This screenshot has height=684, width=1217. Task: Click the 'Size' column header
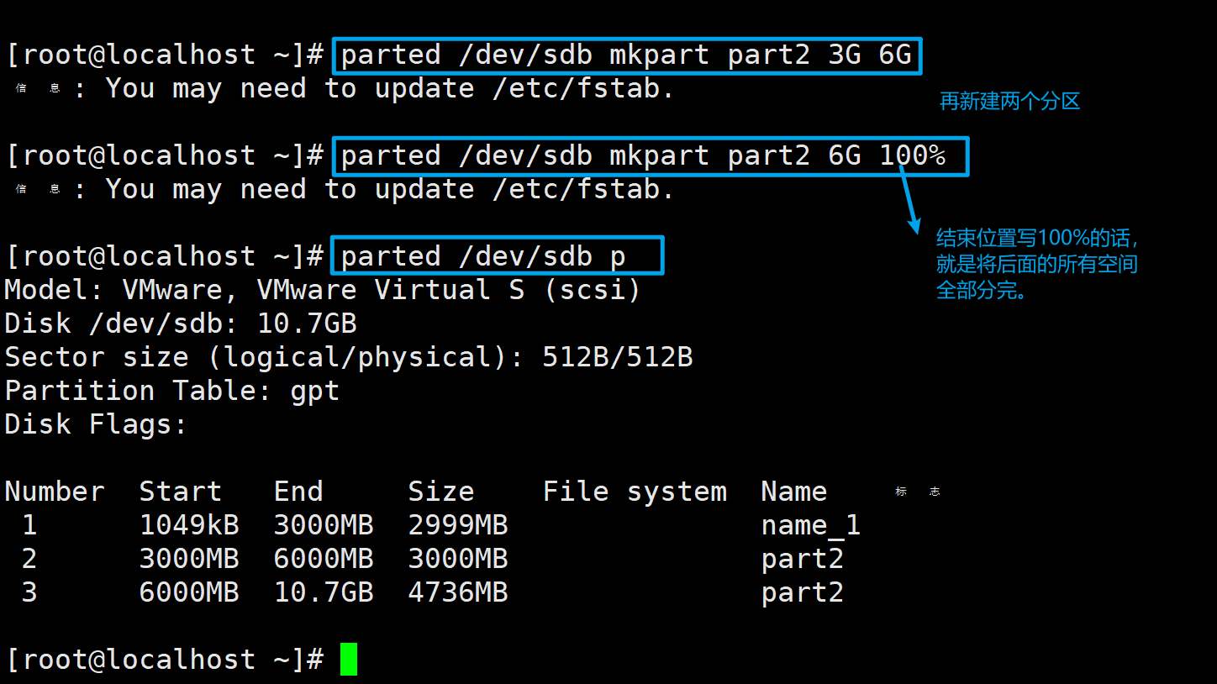(441, 492)
